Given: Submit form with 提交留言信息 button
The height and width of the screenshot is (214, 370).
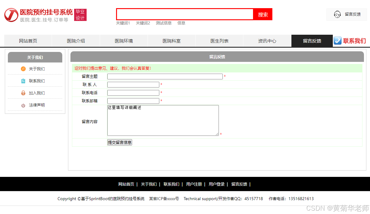Looking at the screenshot, I should (x=120, y=142).
